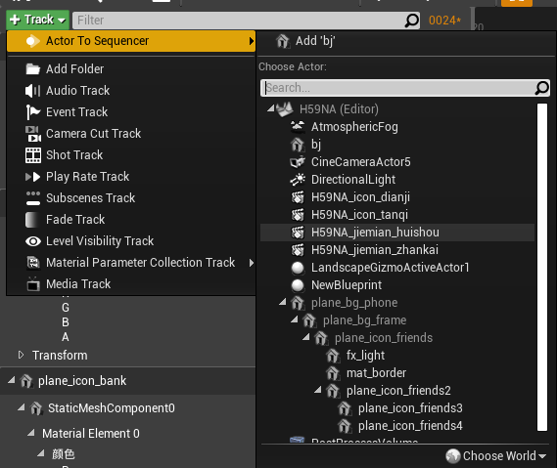Click the Event Track flag icon
Screen dimensions: 557x468
tap(33, 112)
